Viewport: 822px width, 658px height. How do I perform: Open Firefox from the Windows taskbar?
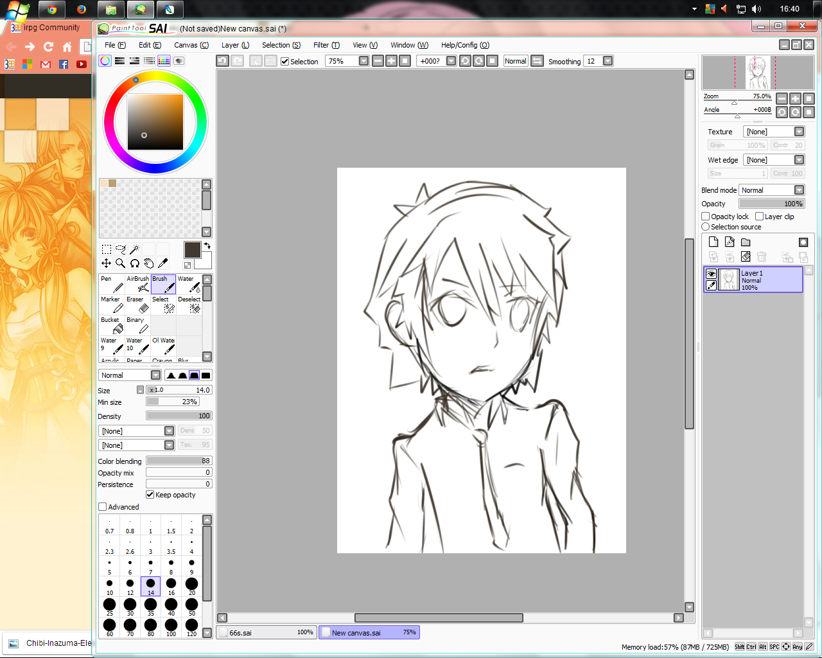click(81, 9)
